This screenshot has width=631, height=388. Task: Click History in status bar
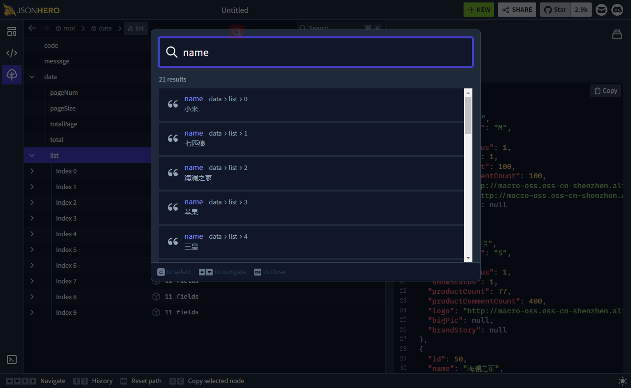pyautogui.click(x=102, y=381)
